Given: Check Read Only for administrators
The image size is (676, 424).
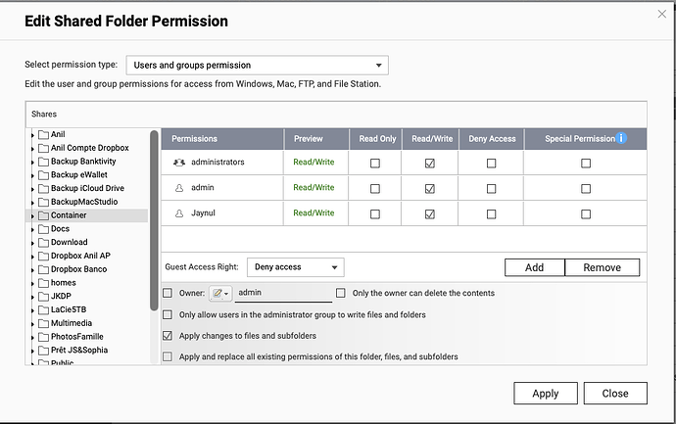Looking at the screenshot, I should click(x=375, y=164).
